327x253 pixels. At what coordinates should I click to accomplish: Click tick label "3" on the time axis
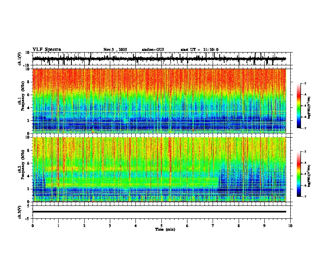(x=110, y=226)
